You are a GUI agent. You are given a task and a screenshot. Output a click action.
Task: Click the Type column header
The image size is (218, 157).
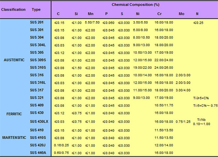tap(36, 9)
